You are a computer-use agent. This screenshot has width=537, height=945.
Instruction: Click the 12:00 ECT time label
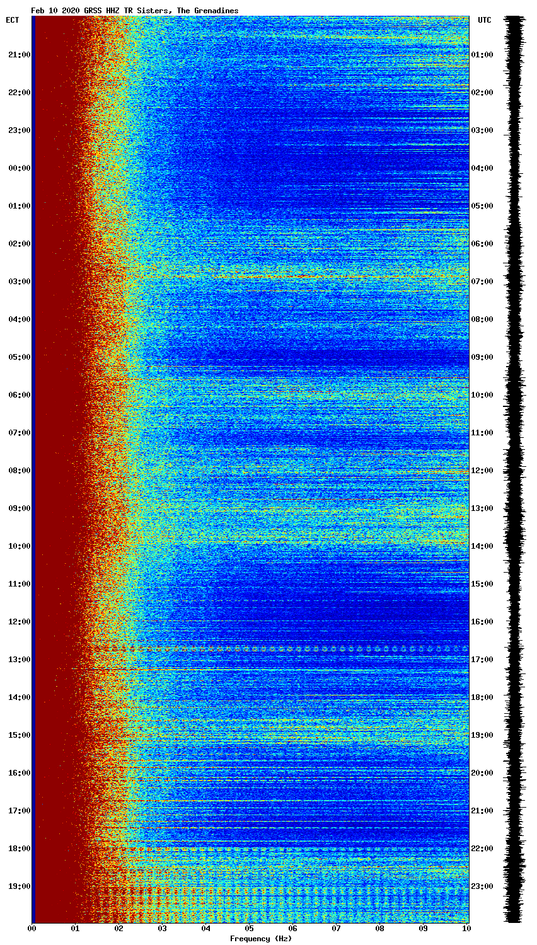coord(18,622)
